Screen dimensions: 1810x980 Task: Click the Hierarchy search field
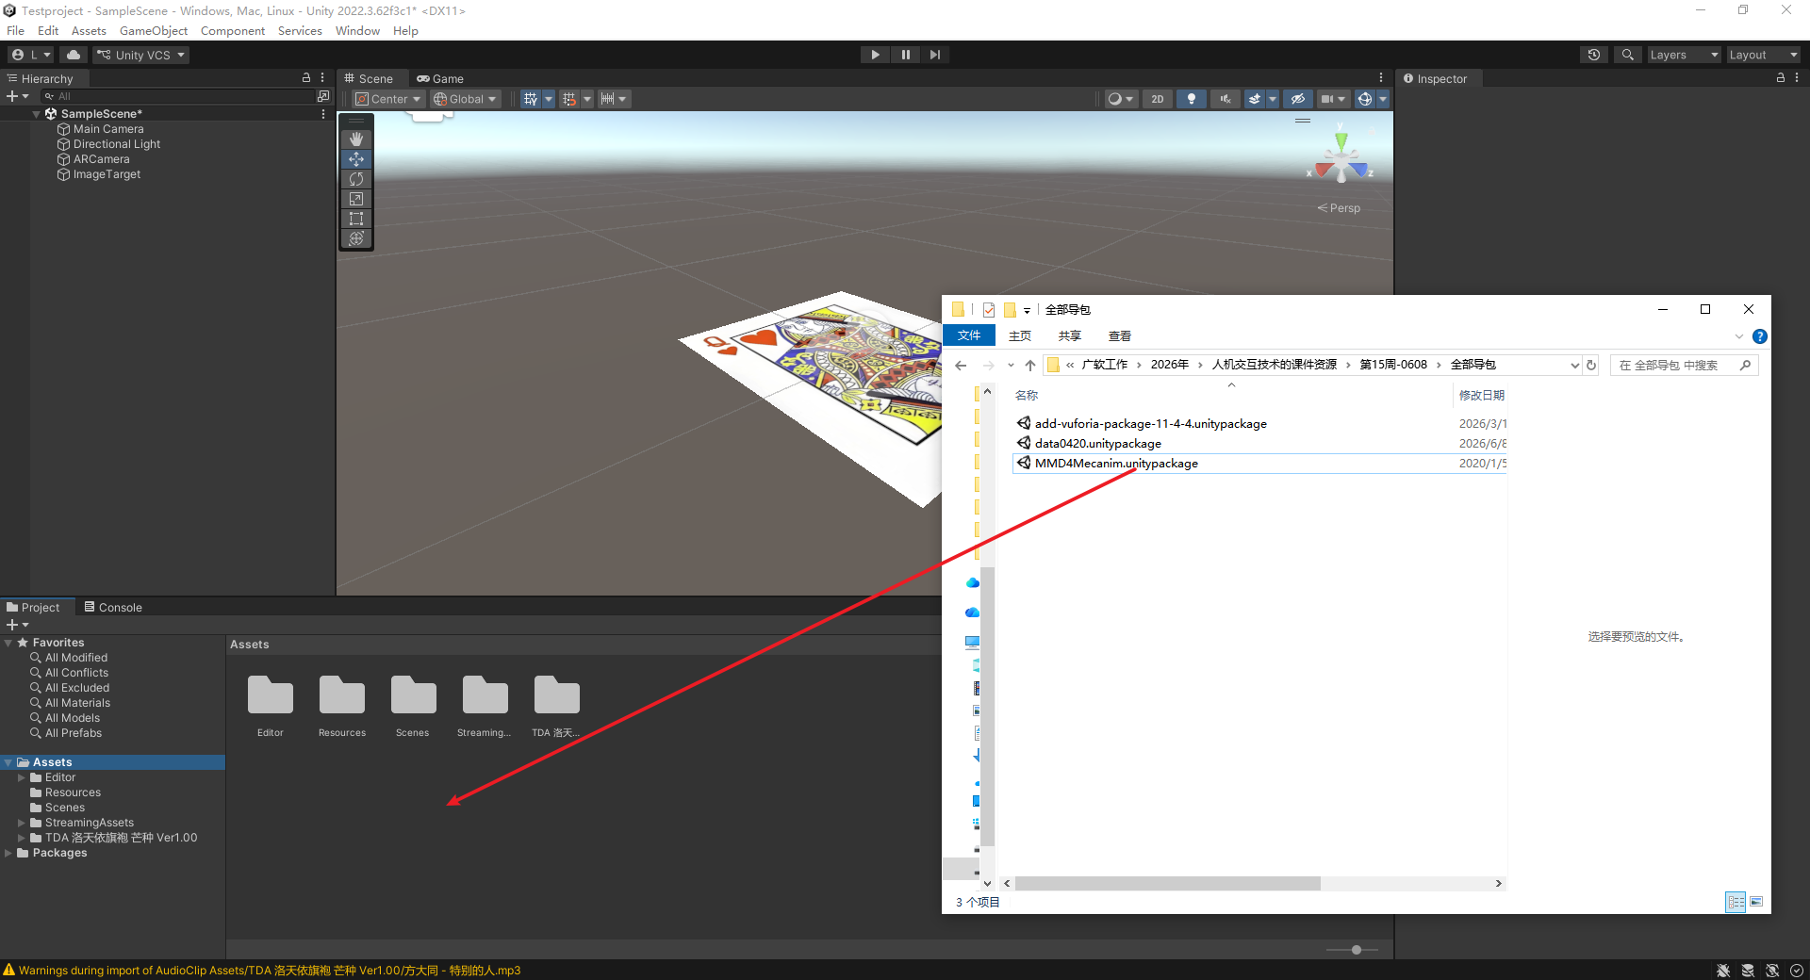click(179, 96)
